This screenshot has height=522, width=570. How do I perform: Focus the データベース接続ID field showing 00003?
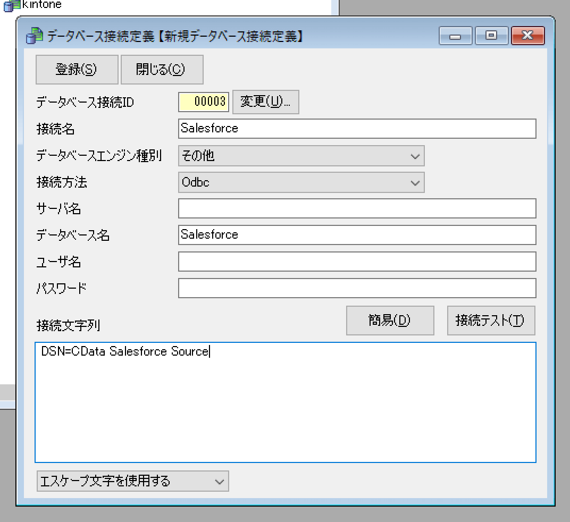(204, 102)
